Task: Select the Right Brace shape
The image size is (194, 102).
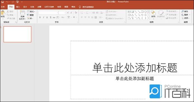Action: point(145,18)
